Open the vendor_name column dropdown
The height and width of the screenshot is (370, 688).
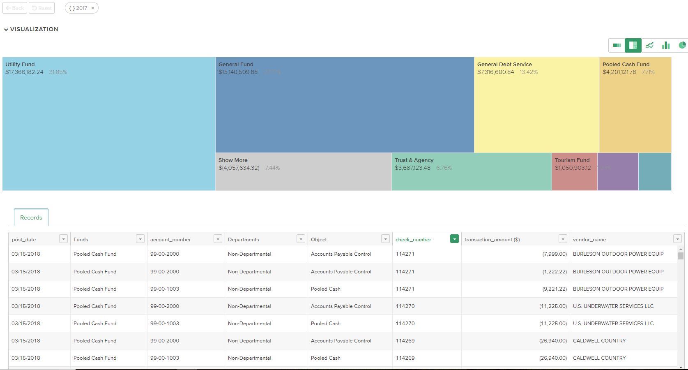(677, 239)
